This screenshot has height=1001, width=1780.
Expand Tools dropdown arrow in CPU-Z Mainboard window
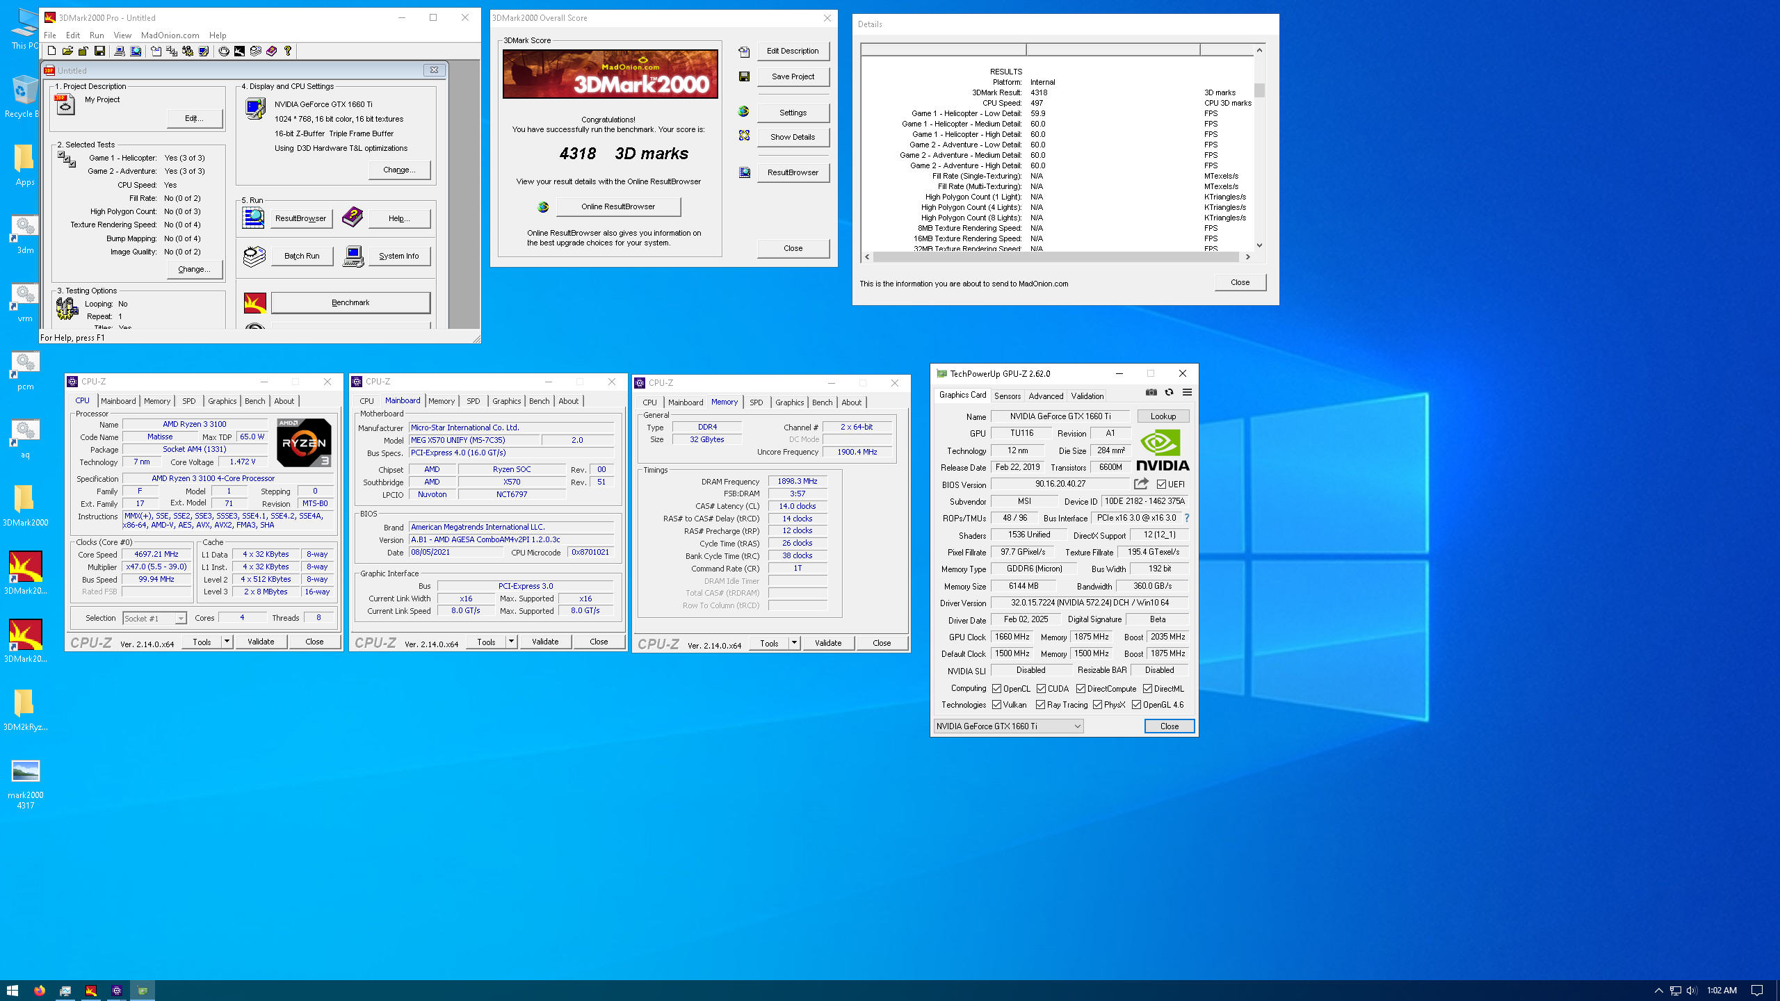point(511,642)
